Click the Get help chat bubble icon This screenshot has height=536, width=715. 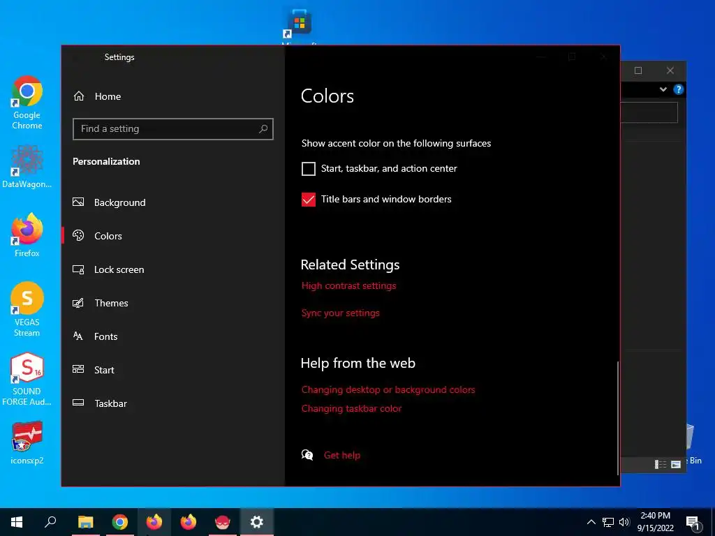click(x=307, y=455)
